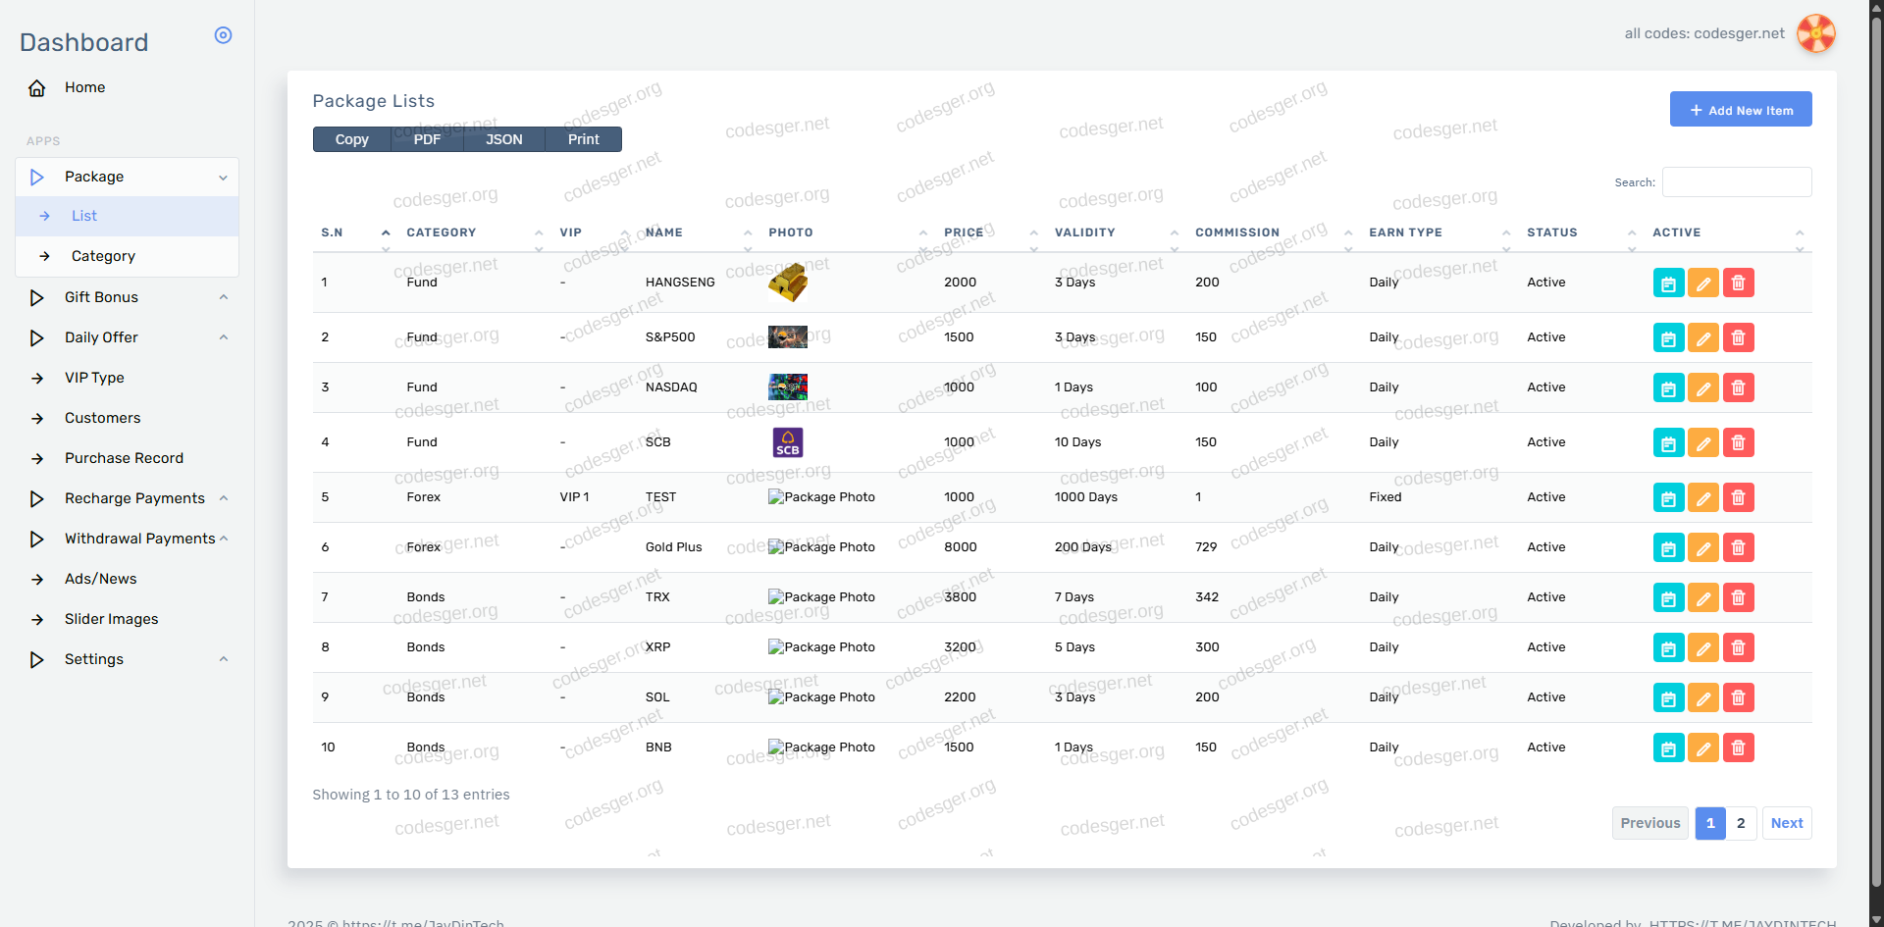Open the Purchase Record sidebar item

pyautogui.click(x=124, y=458)
